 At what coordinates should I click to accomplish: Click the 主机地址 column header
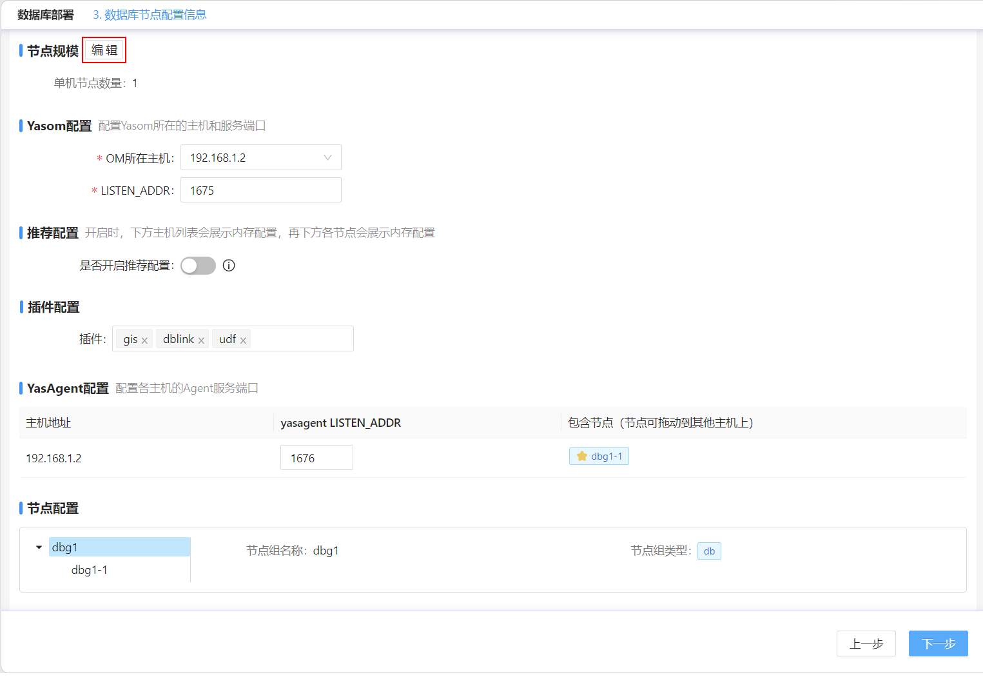pos(48,423)
